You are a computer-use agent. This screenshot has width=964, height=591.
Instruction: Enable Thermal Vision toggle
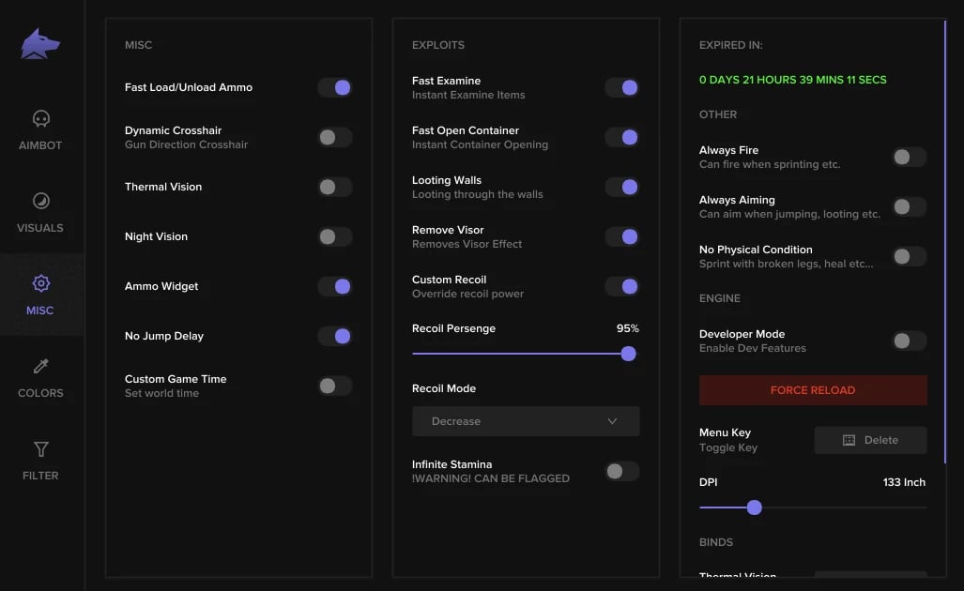pos(335,187)
